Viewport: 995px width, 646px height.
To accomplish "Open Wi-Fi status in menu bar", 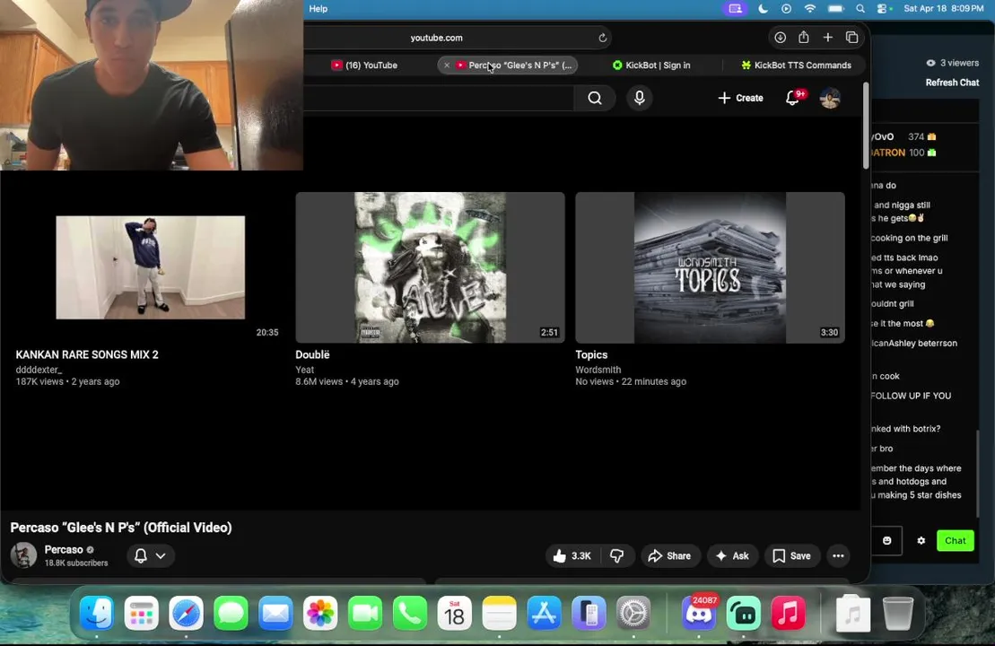I will [x=809, y=9].
